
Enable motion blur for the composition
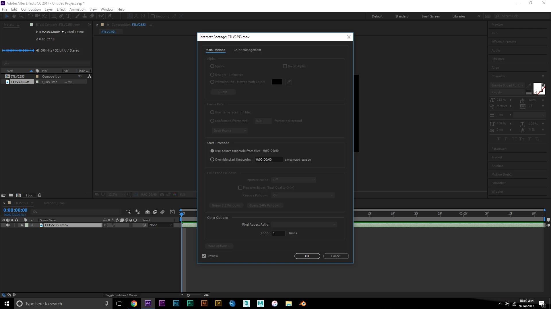point(162,212)
